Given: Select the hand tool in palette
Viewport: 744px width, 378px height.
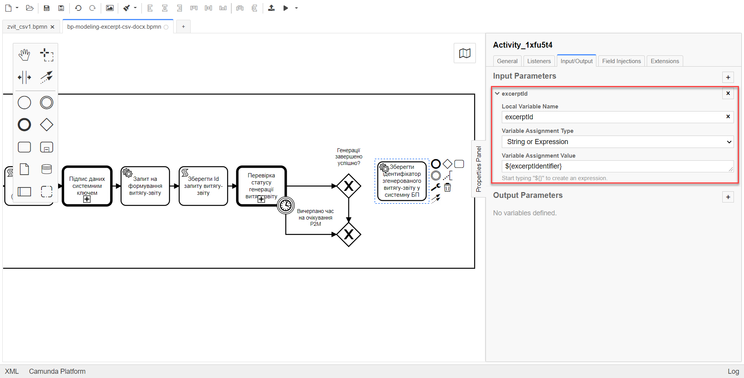Looking at the screenshot, I should pos(24,55).
